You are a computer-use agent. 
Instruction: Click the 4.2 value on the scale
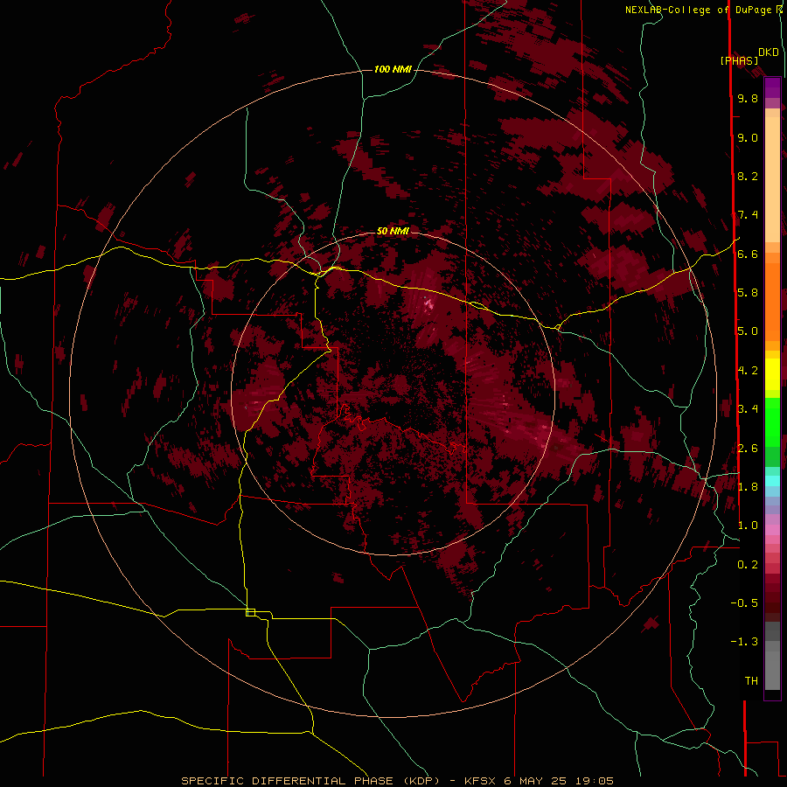pos(748,371)
